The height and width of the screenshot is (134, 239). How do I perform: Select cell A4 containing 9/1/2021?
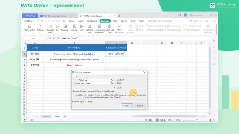[35, 65]
